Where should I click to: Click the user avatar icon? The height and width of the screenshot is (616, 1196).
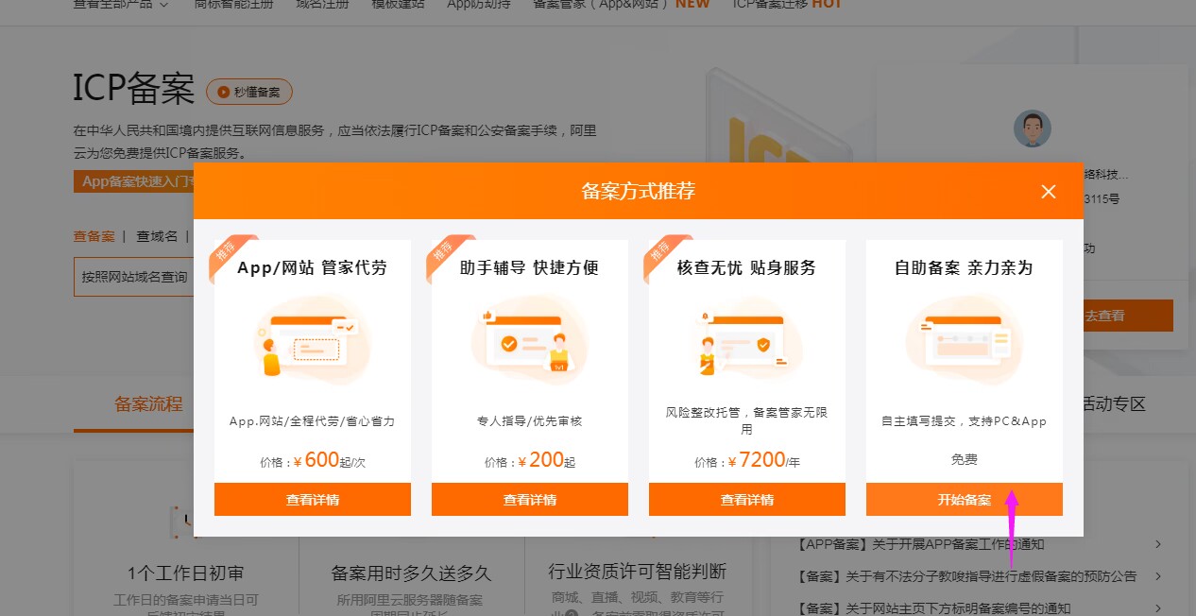1032,128
